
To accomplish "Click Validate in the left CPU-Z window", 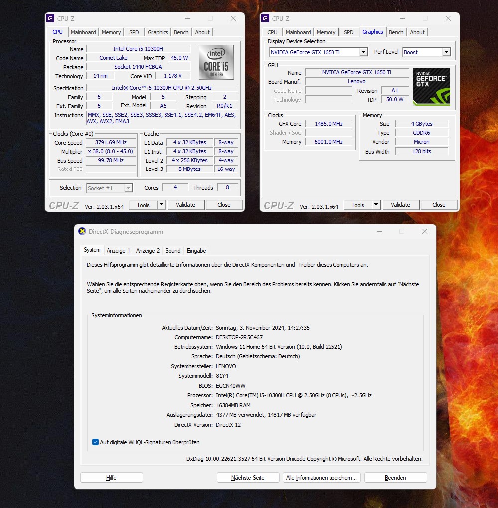I will pyautogui.click(x=185, y=205).
